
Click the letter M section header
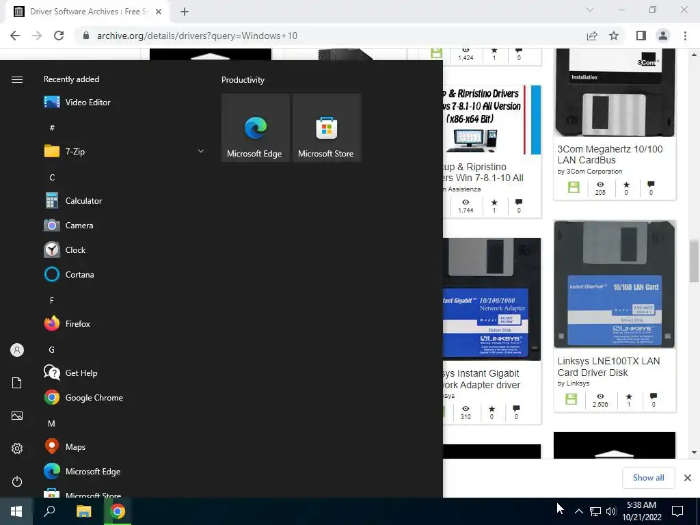pyautogui.click(x=52, y=423)
